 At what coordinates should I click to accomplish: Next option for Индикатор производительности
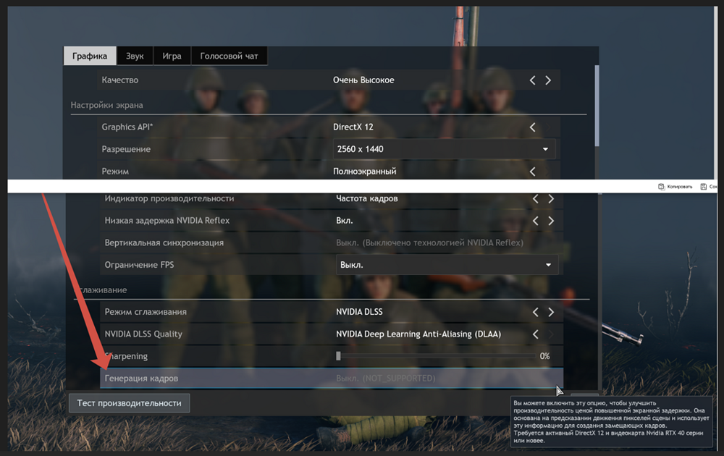[x=551, y=199]
